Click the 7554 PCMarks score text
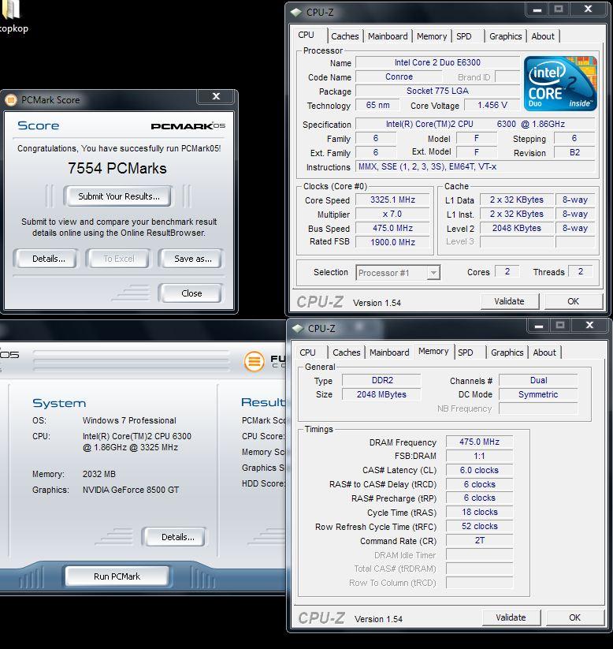 tap(117, 169)
